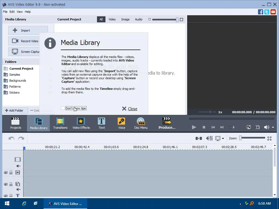Open the View menu
Image resolution: width=279 pixels, height=209 pixels.
coord(20,12)
